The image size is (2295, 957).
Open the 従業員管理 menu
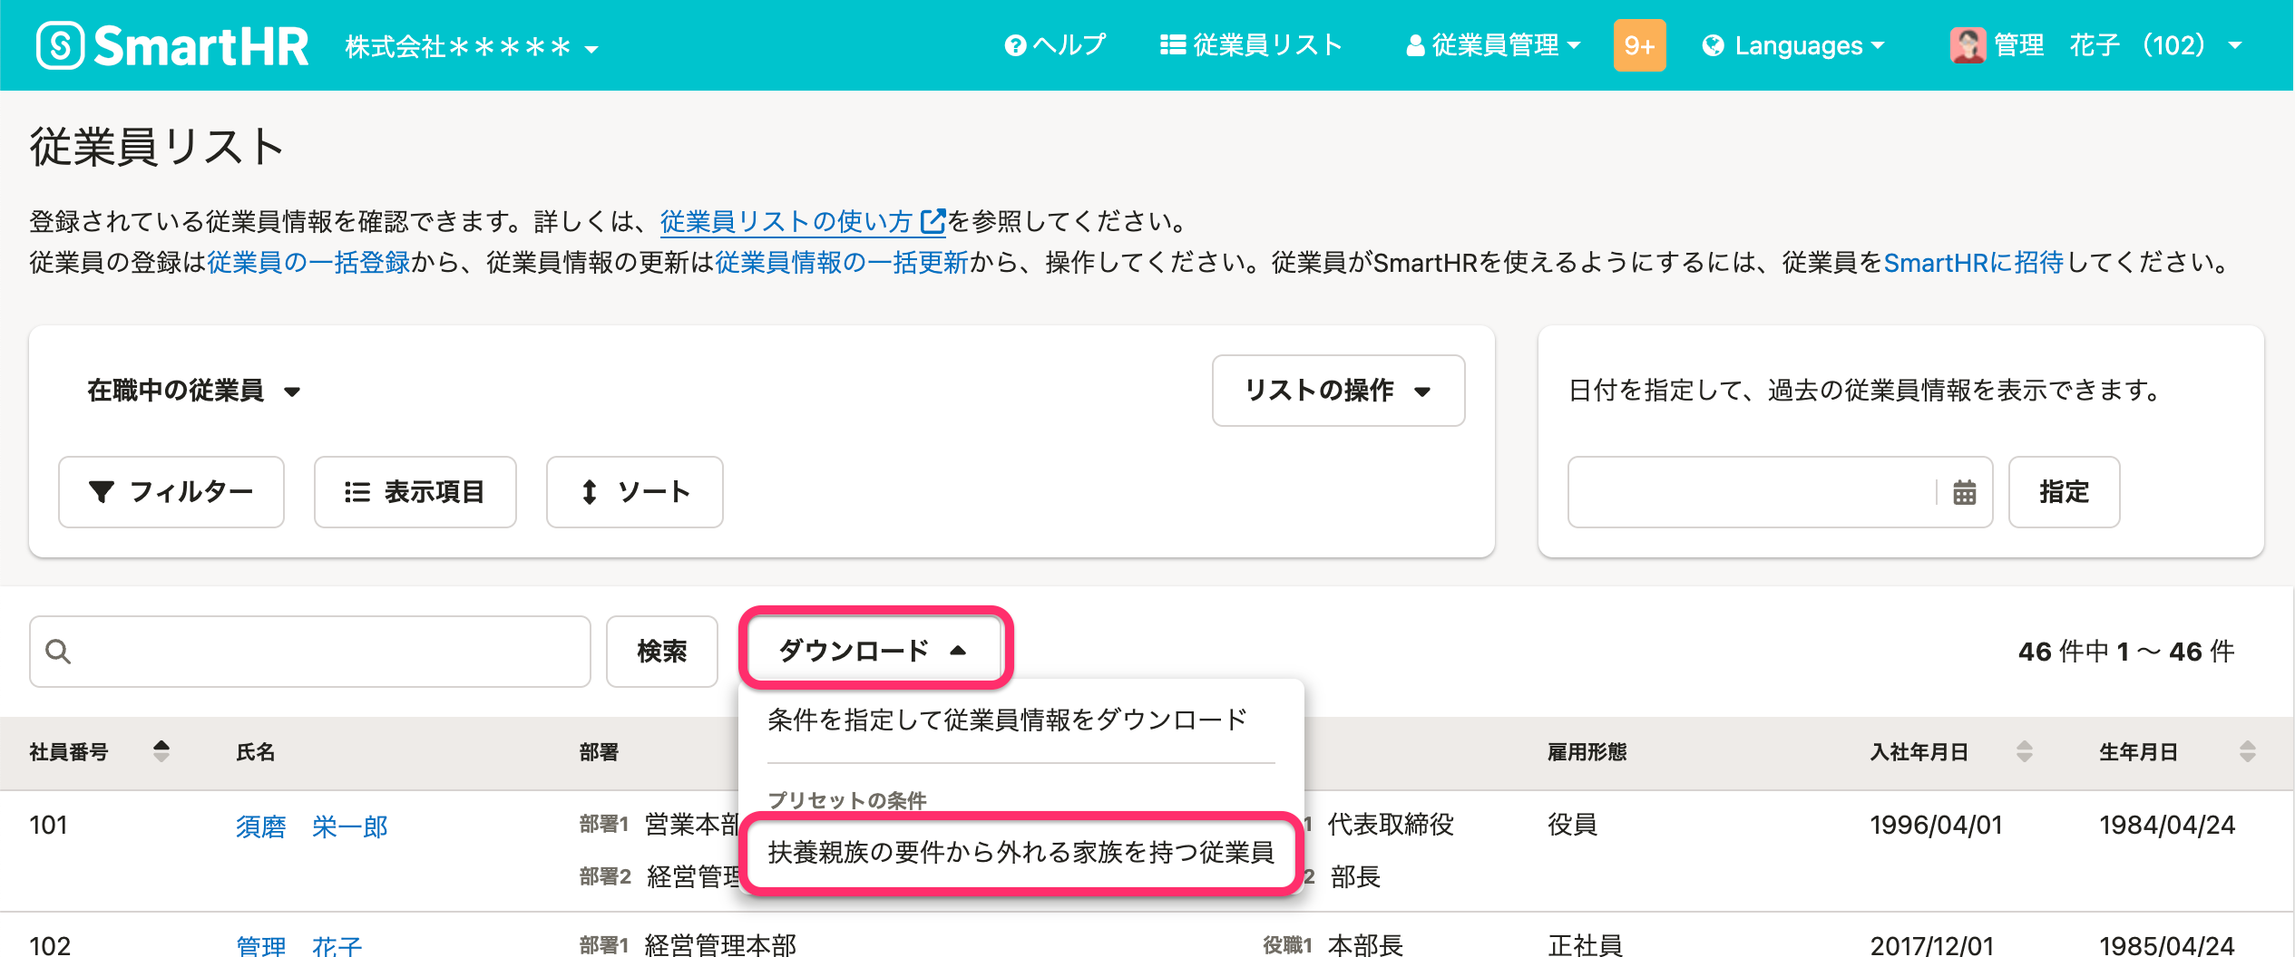(x=1493, y=45)
